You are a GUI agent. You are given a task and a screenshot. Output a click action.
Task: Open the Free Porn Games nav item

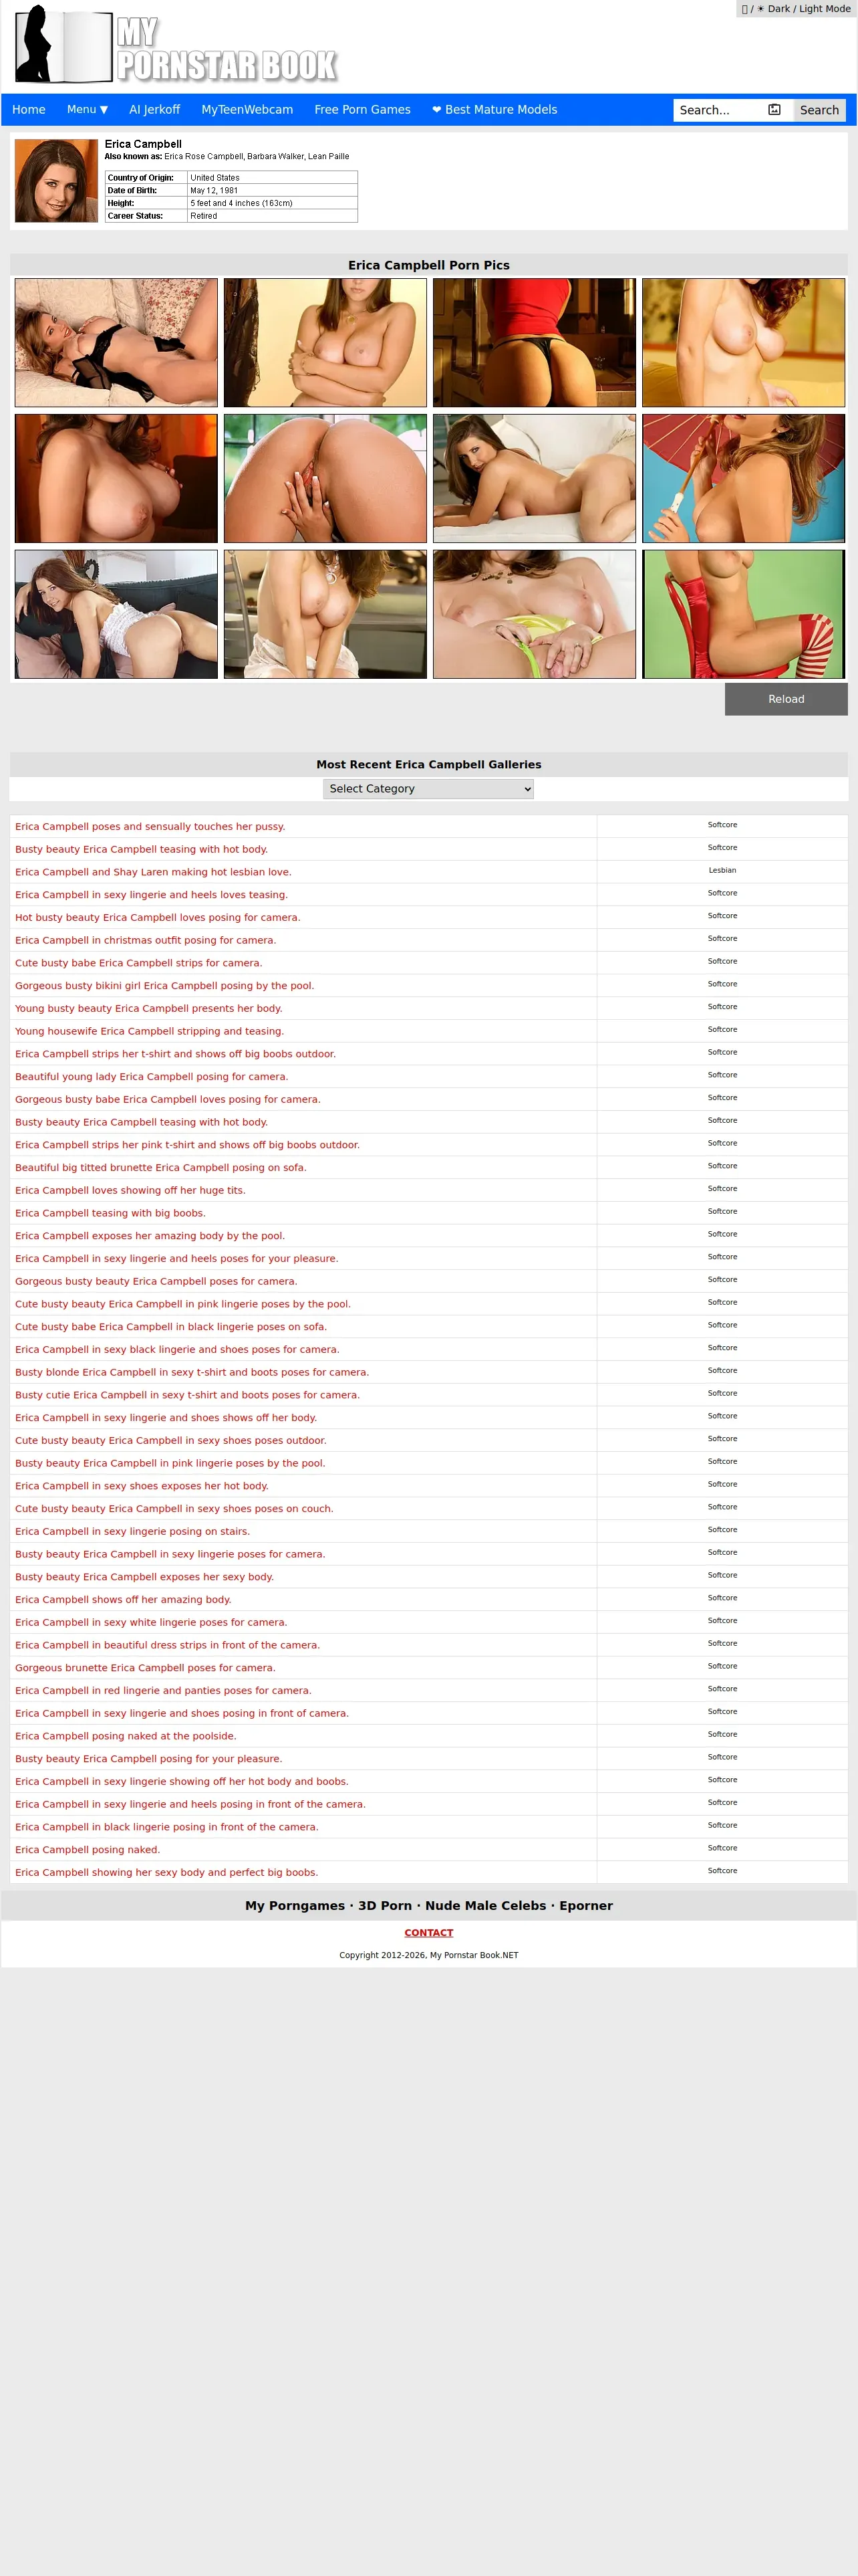coord(363,110)
